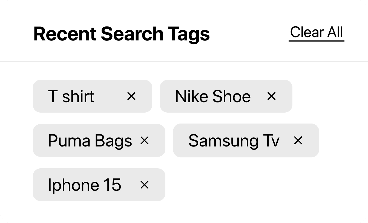The height and width of the screenshot is (223, 368).
Task: Open the Puma Bags tag label
Action: (x=90, y=141)
